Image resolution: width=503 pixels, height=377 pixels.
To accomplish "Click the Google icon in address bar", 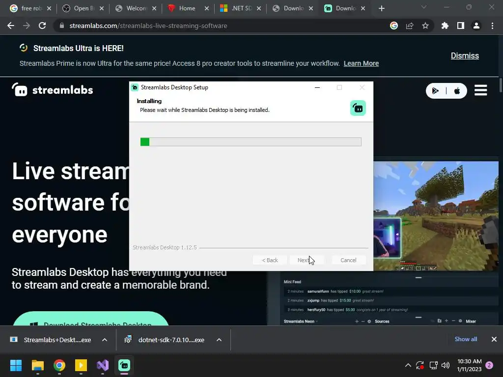I will 394,26.
